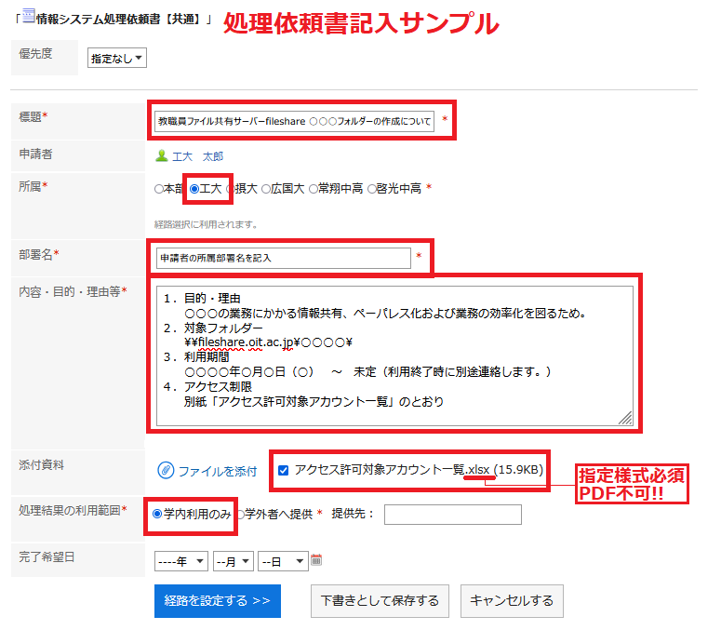Click the document icon beside 情報システム処理依頼書
Image resolution: width=721 pixels, height=630 pixels.
pos(29,16)
